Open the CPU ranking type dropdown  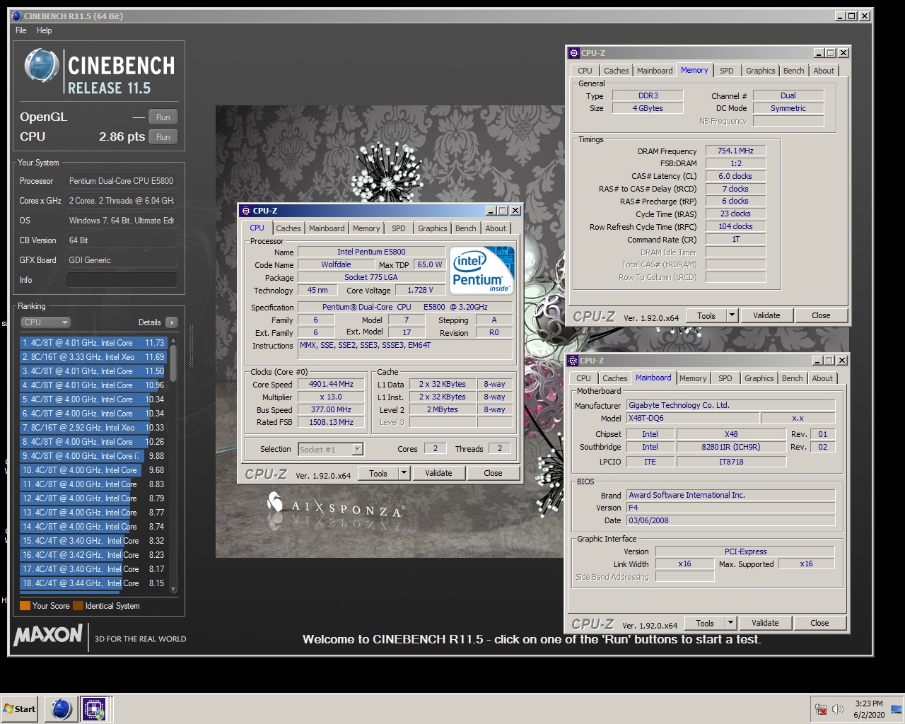pyautogui.click(x=45, y=322)
